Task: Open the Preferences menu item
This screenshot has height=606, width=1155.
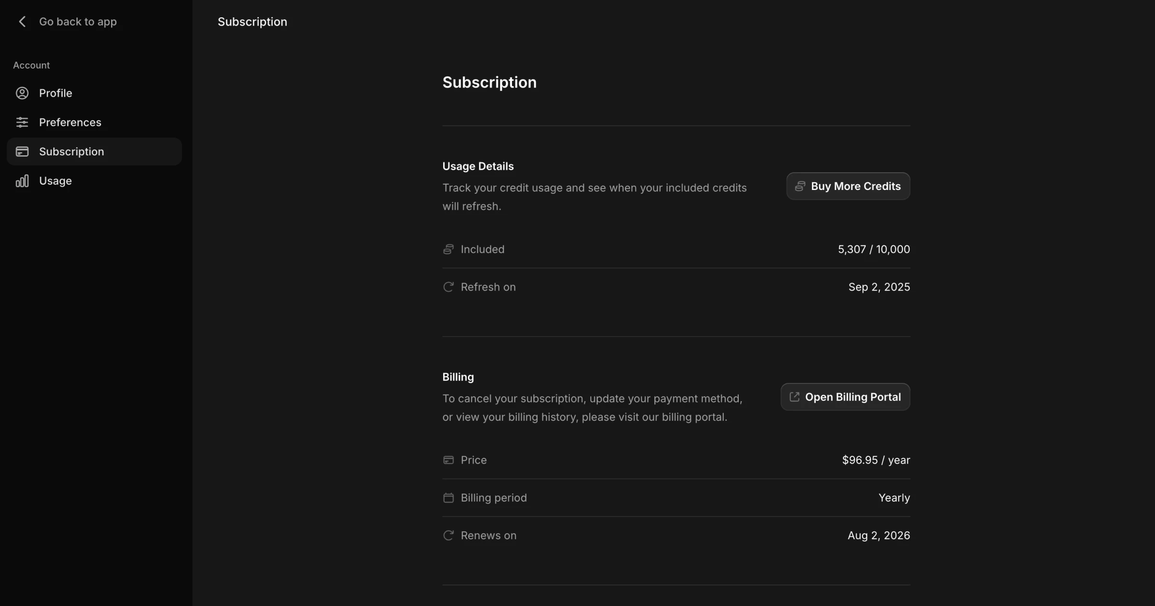Action: [70, 122]
